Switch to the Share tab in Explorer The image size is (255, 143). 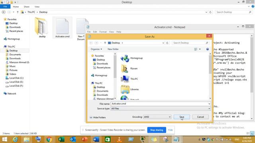tap(27, 7)
